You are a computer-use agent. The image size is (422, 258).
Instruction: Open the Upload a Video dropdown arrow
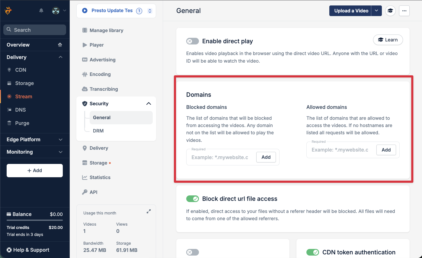pyautogui.click(x=376, y=11)
